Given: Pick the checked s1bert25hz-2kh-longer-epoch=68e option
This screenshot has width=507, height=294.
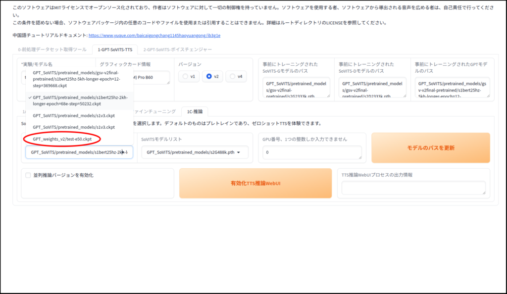Looking at the screenshot, I should coord(80,100).
